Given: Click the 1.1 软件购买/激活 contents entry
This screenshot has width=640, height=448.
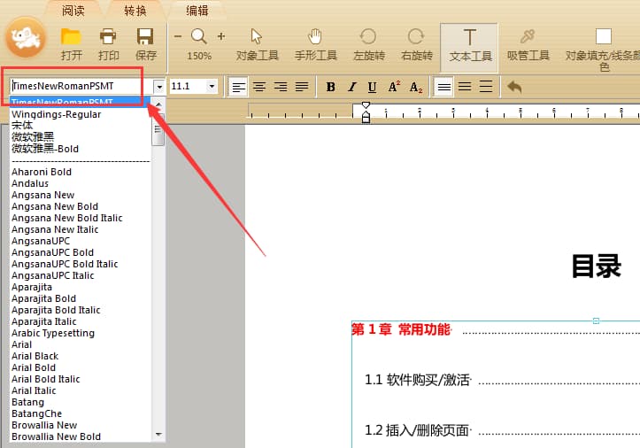Looking at the screenshot, I should pos(418,381).
